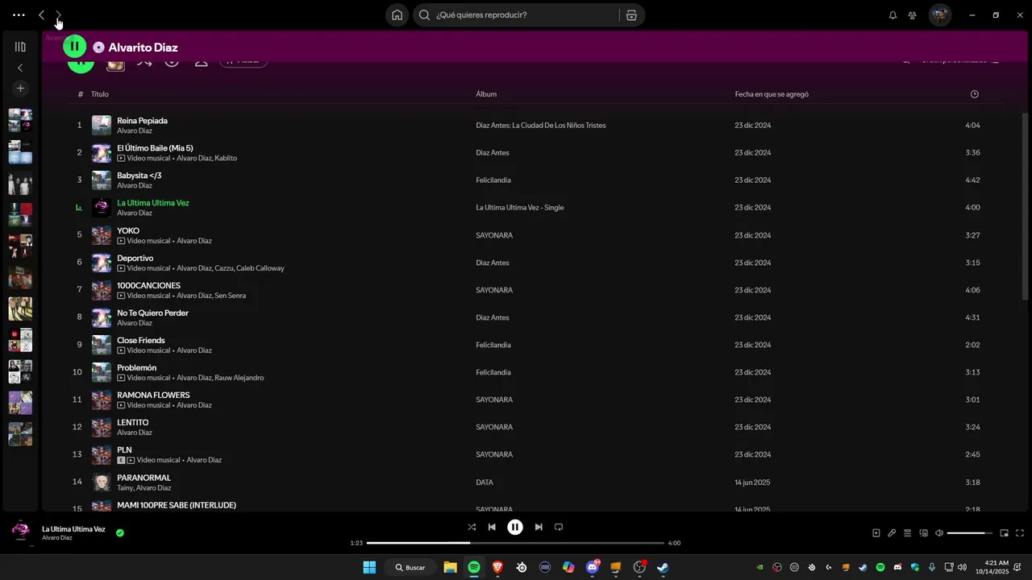Open artist Kablito link
The height and width of the screenshot is (580, 1032).
(226, 159)
